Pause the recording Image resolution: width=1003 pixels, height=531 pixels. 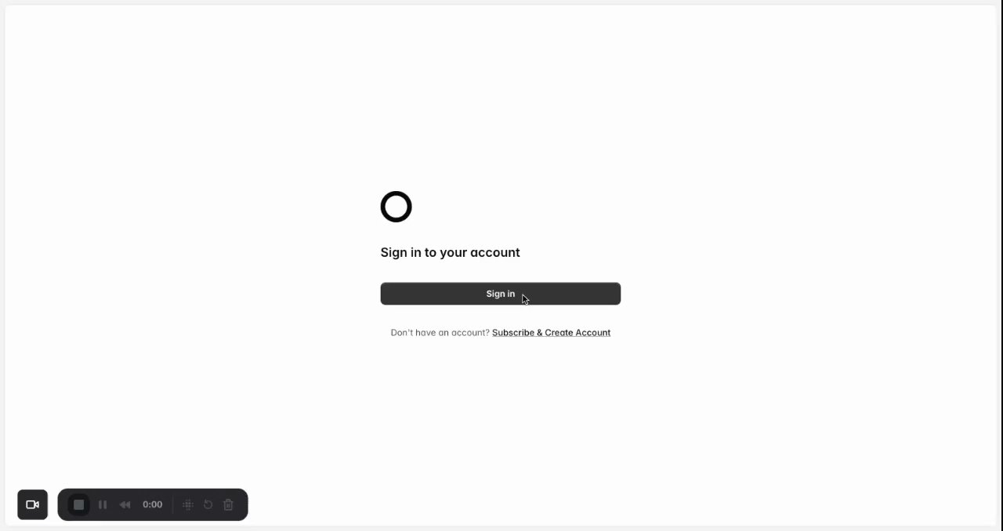103,504
